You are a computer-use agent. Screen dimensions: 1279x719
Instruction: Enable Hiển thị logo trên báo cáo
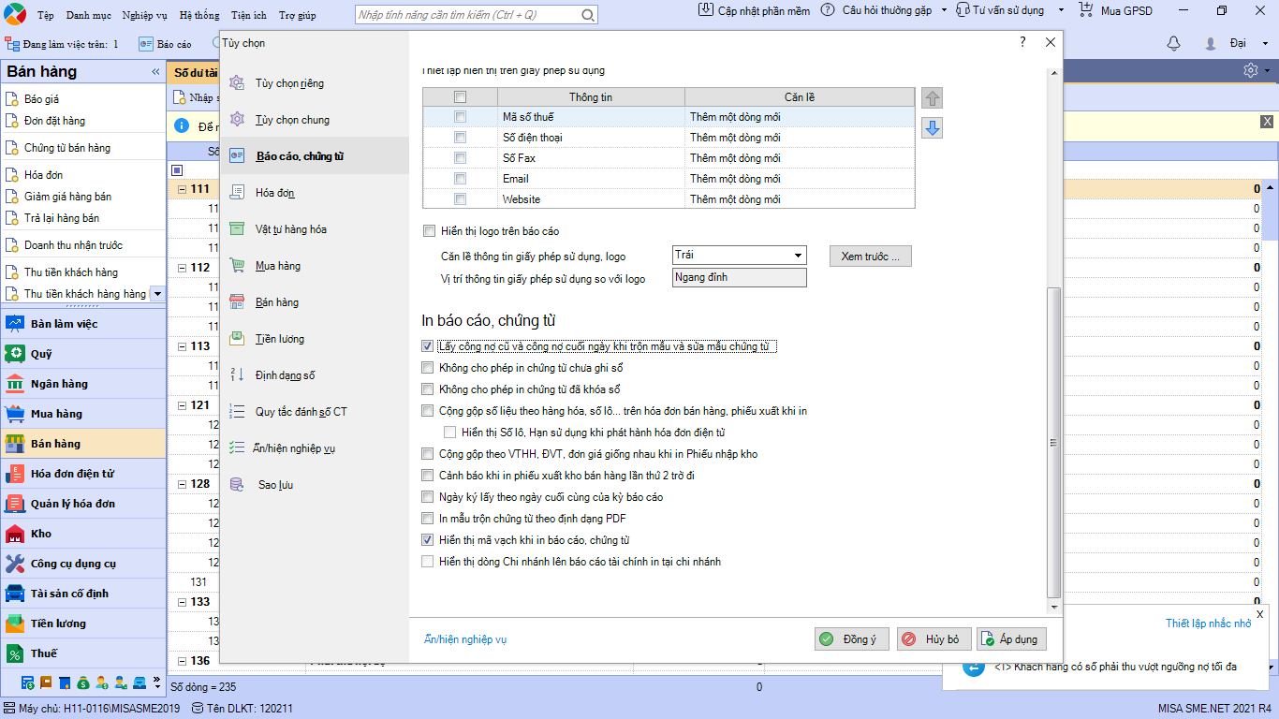click(429, 231)
